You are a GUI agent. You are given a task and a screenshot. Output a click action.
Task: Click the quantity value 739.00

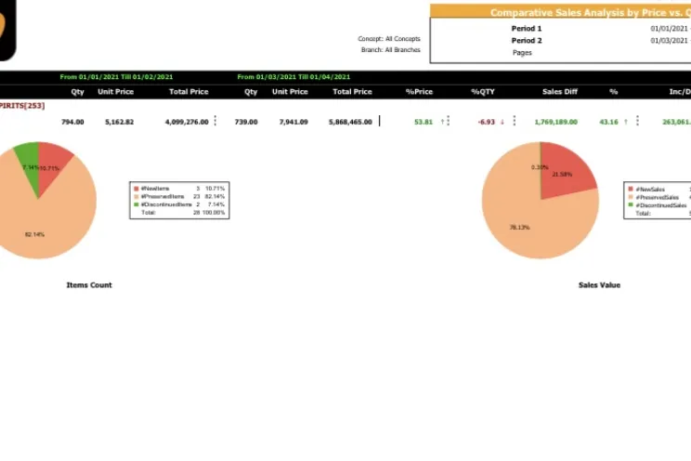(246, 122)
